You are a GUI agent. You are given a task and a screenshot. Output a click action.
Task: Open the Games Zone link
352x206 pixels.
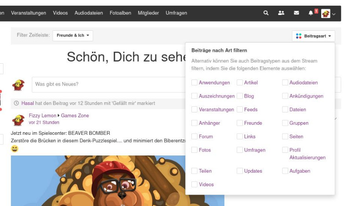[x=75, y=116]
